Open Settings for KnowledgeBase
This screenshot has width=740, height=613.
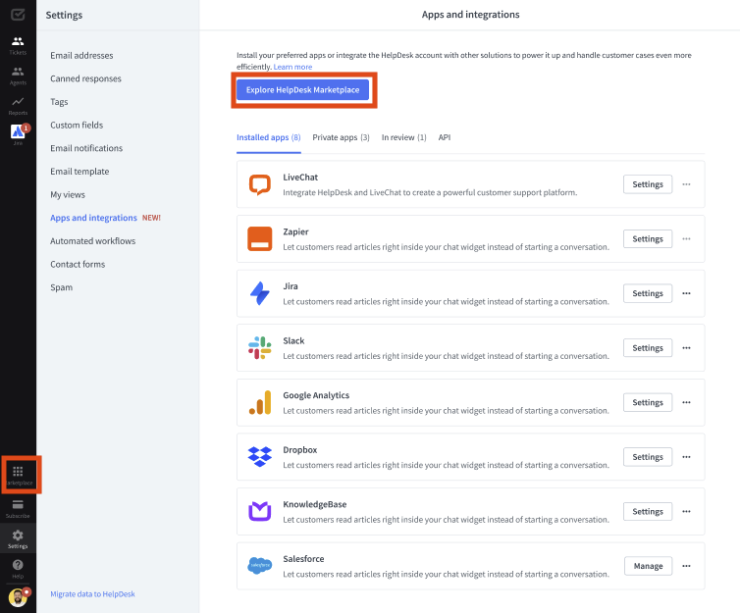click(x=648, y=511)
